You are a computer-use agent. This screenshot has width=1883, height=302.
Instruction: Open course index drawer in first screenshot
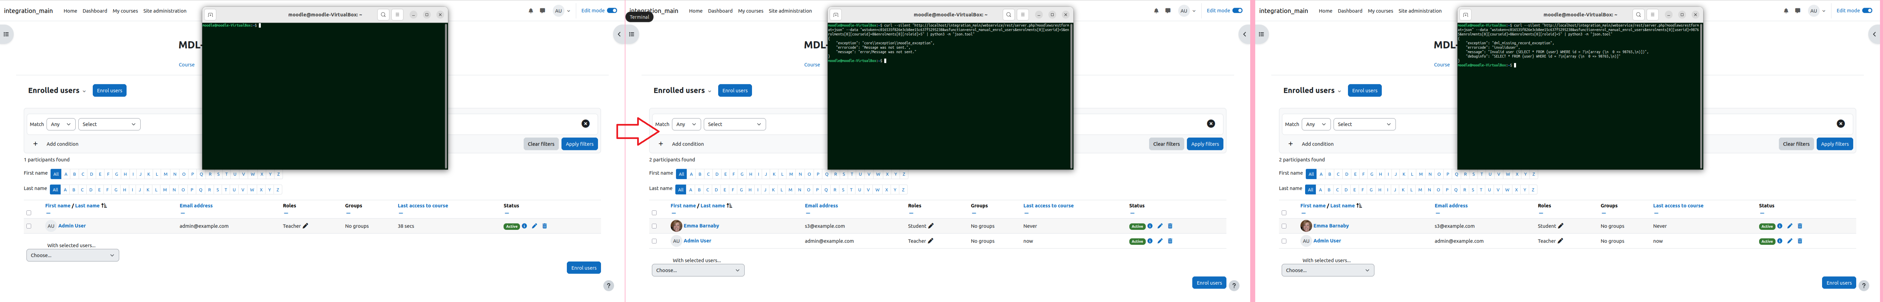pos(6,34)
